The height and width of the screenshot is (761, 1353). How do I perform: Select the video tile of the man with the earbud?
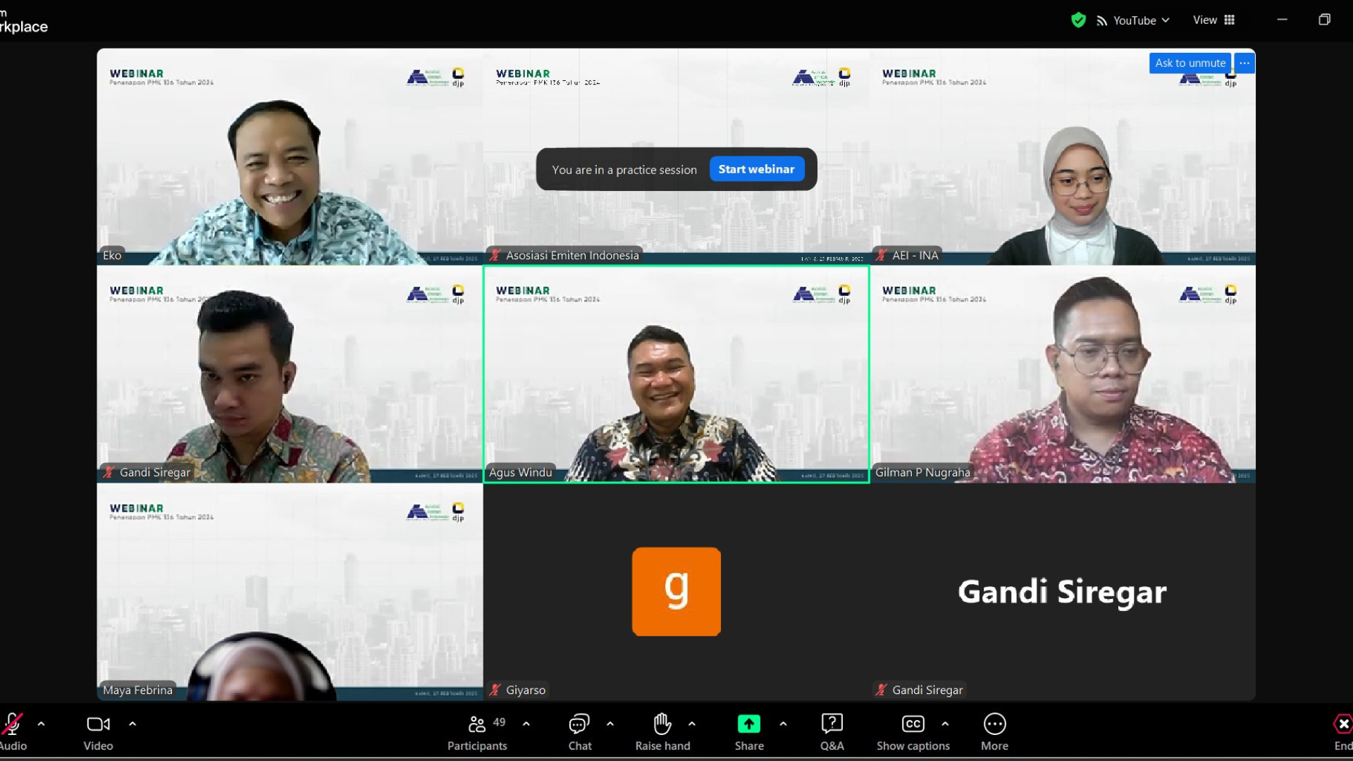coord(290,374)
